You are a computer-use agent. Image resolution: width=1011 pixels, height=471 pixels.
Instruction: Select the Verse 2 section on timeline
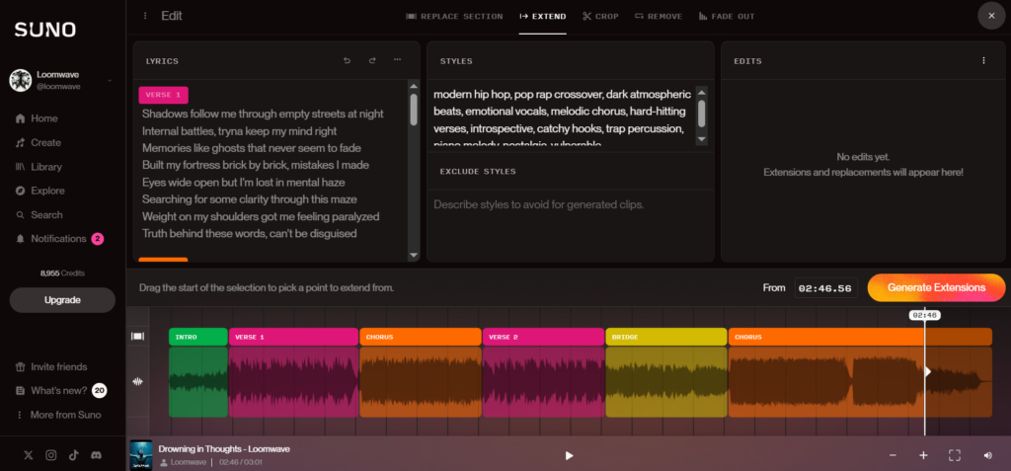(x=544, y=337)
